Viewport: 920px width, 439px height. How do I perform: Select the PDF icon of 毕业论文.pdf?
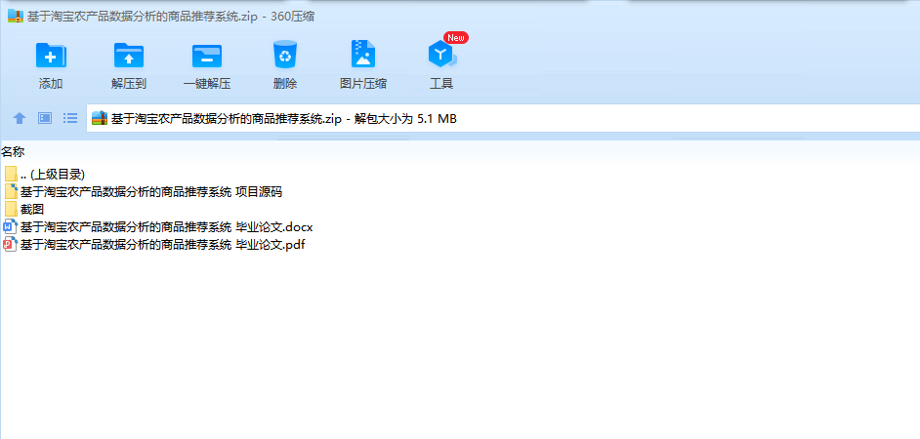[10, 245]
